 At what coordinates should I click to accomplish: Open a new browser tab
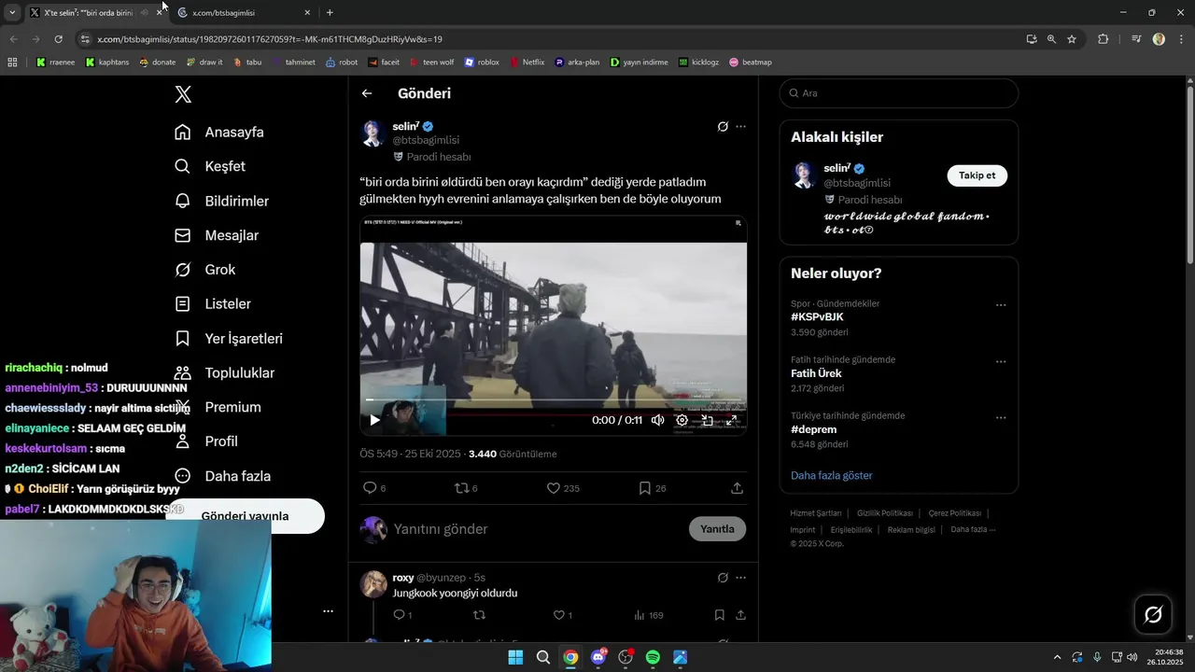coord(330,13)
